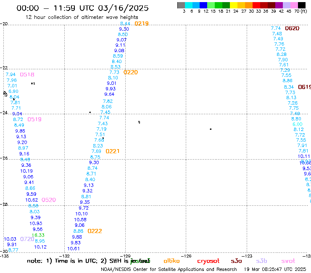Click the longitude axis label -129

pyautogui.click(x=125, y=256)
